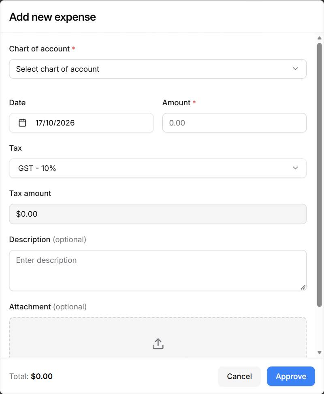The width and height of the screenshot is (324, 394).
Task: Click the vertical scrollbar thumb
Action: [x=320, y=175]
